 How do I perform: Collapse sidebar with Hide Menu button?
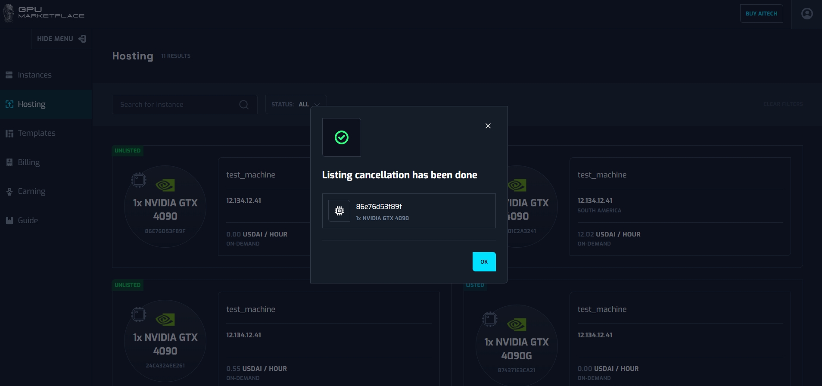click(61, 39)
